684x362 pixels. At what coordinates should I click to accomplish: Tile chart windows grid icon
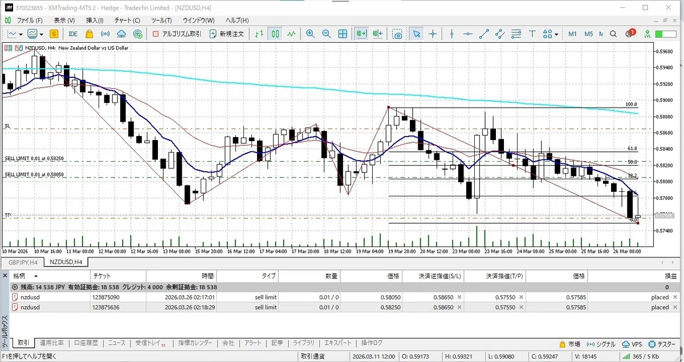343,34
